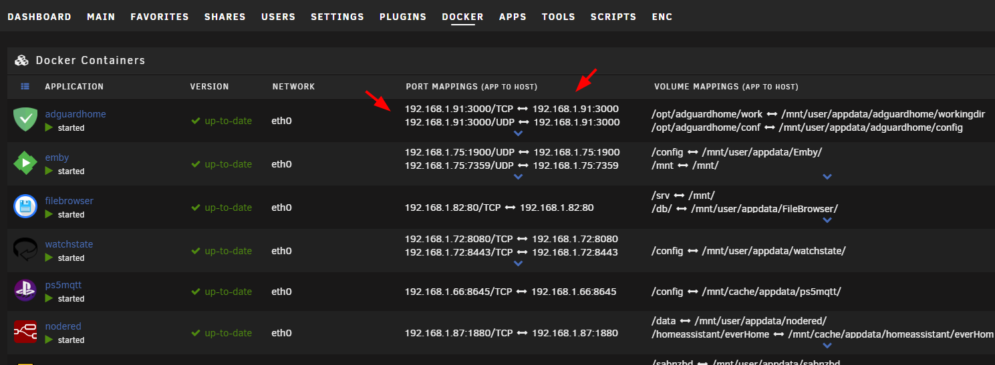Click ps5mqtt up-to-date checkmark icon
Screen dimensions: 995x365
click(x=196, y=292)
